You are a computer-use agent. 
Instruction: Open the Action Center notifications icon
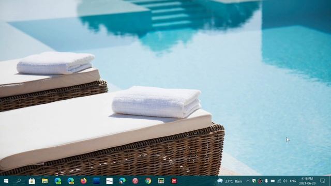click(322, 181)
